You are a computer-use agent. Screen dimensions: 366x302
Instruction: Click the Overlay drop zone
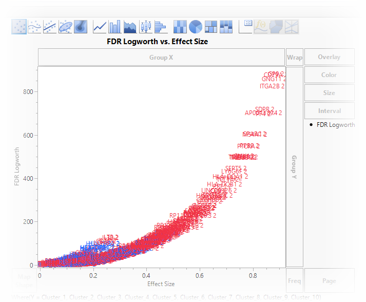coord(329,57)
